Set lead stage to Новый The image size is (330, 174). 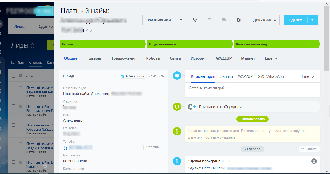[102, 44]
